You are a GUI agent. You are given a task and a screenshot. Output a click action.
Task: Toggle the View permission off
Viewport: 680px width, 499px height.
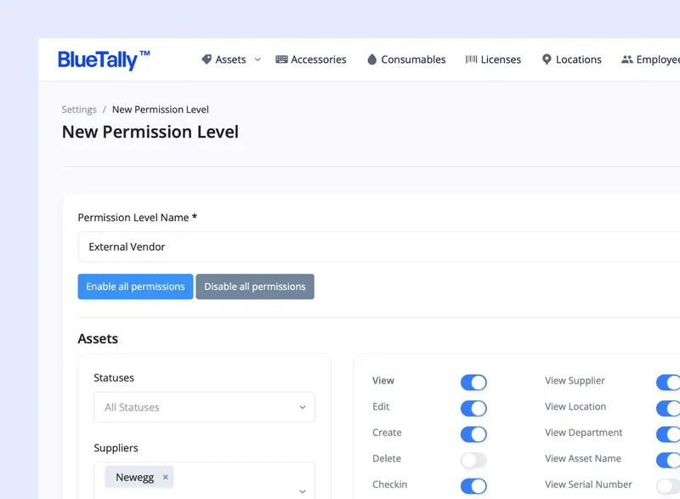tap(473, 383)
